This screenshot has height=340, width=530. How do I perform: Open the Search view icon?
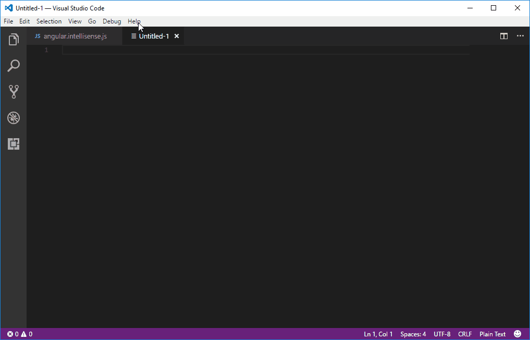(14, 66)
